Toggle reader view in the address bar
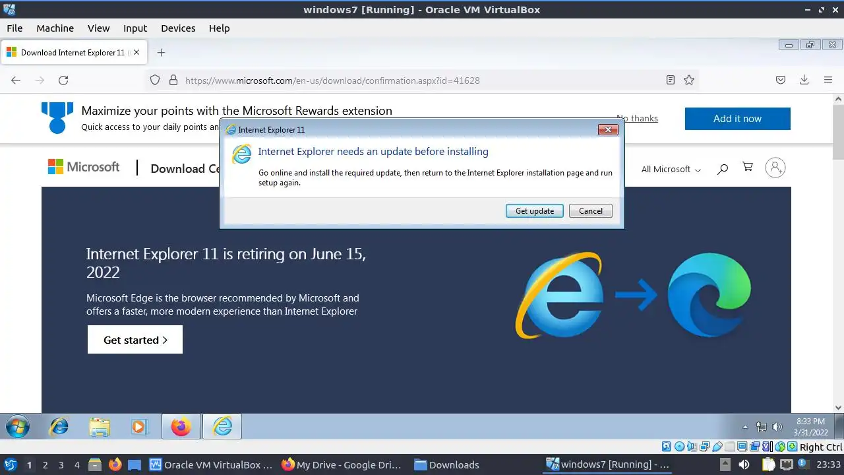844x475 pixels. click(x=671, y=80)
